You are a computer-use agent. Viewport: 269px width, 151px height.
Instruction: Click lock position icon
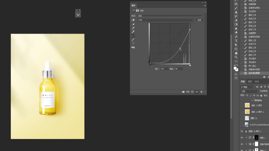click(254, 96)
